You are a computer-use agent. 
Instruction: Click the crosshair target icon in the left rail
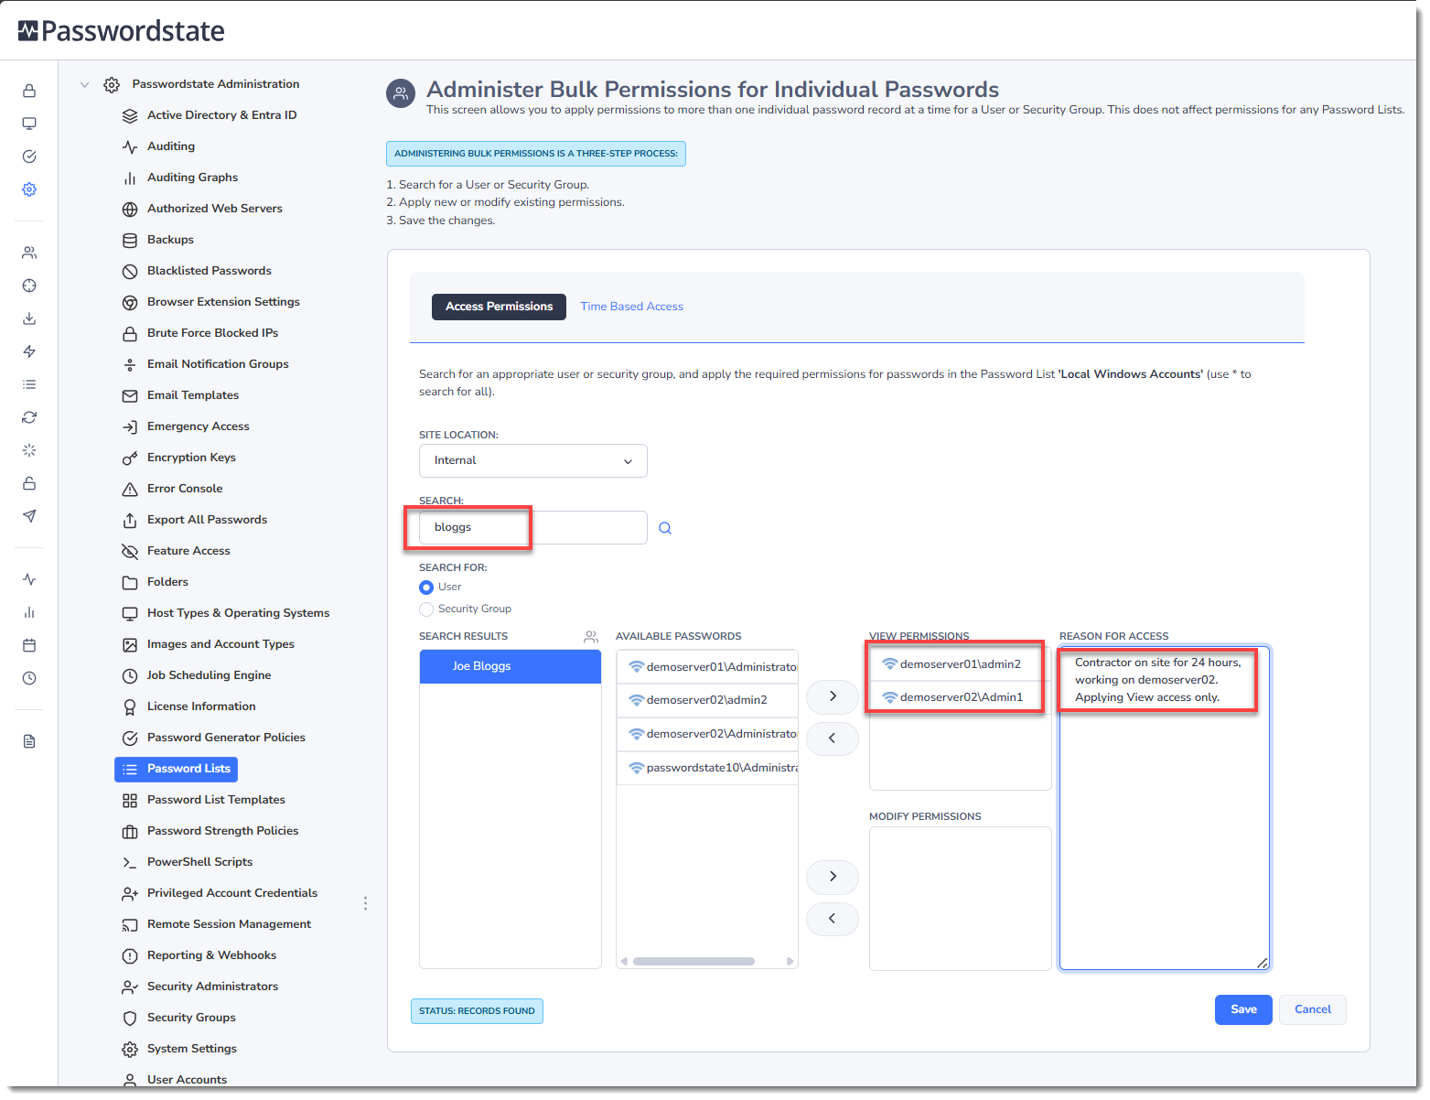29,286
